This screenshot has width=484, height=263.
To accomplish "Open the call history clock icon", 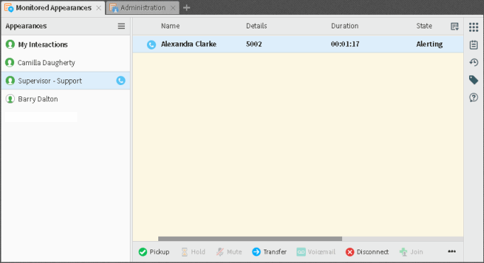I will 473,62.
